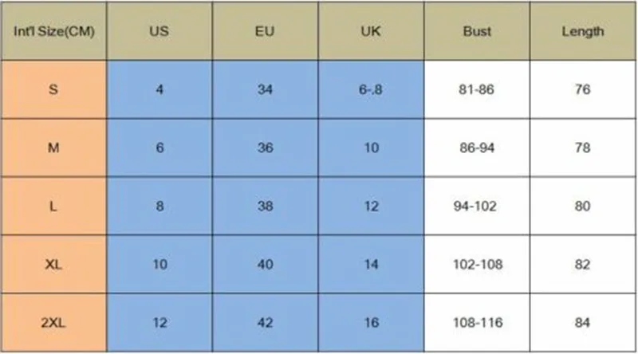Click the S size row label
The image size is (638, 354).
53,89
